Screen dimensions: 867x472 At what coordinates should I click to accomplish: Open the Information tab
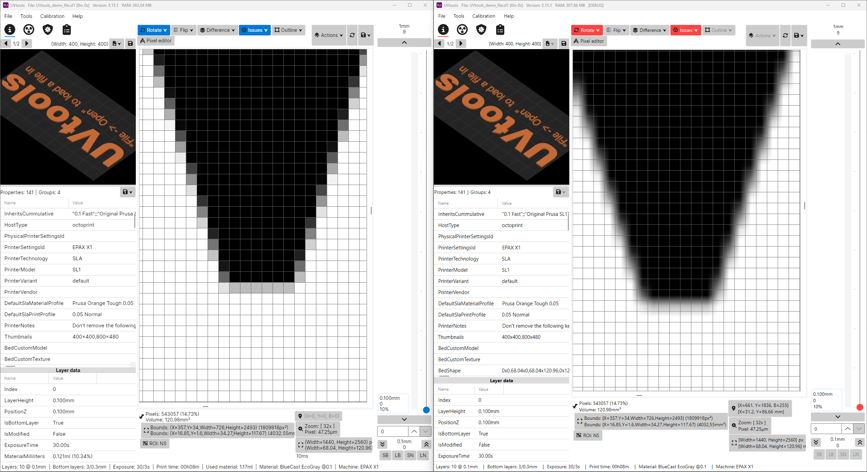pyautogui.click(x=9, y=30)
